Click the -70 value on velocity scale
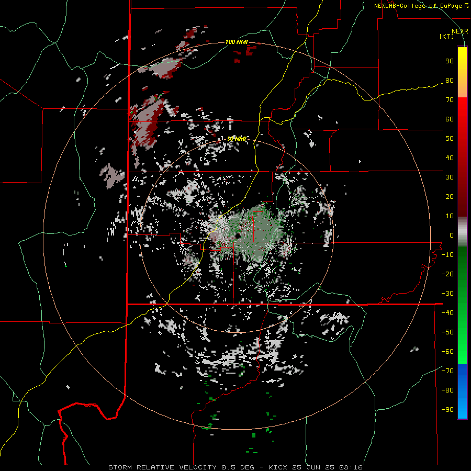Viewport: 471px width, 471px height. [447, 371]
